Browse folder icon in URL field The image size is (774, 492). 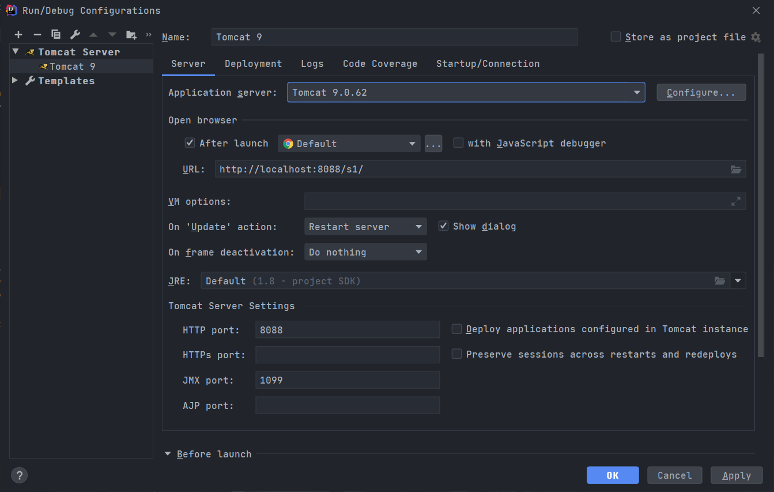click(736, 169)
